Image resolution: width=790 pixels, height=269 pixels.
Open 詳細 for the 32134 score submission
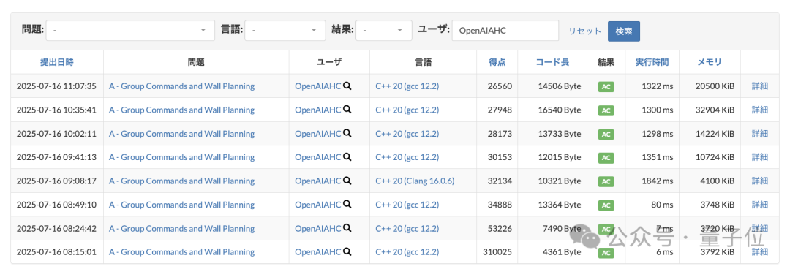coord(760,181)
